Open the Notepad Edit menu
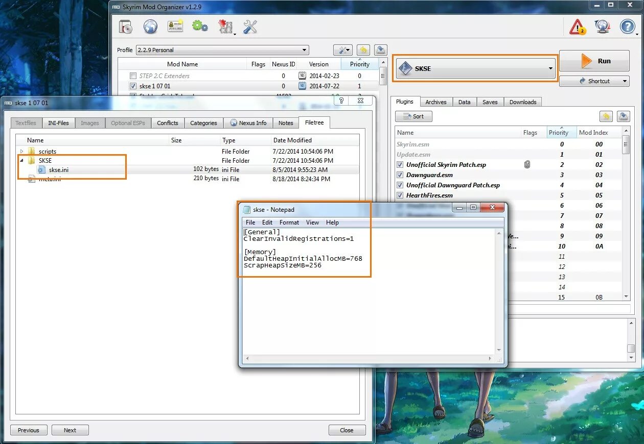The image size is (644, 444). coord(267,223)
